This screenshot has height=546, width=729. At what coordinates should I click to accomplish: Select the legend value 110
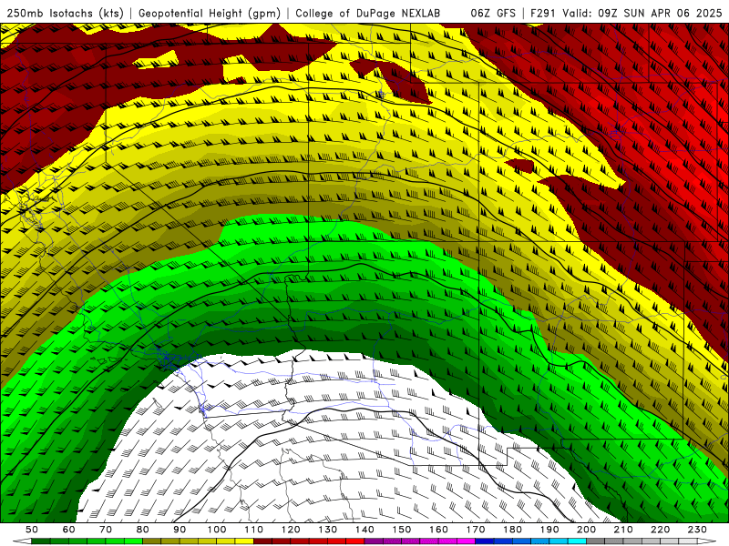254,530
